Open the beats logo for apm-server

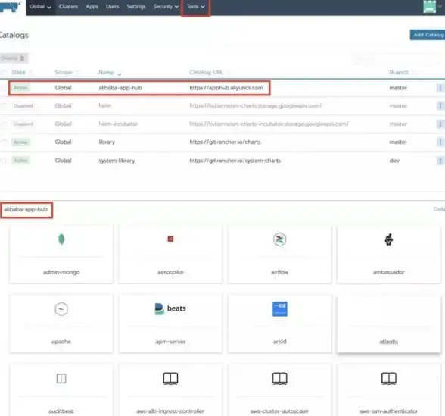170,308
